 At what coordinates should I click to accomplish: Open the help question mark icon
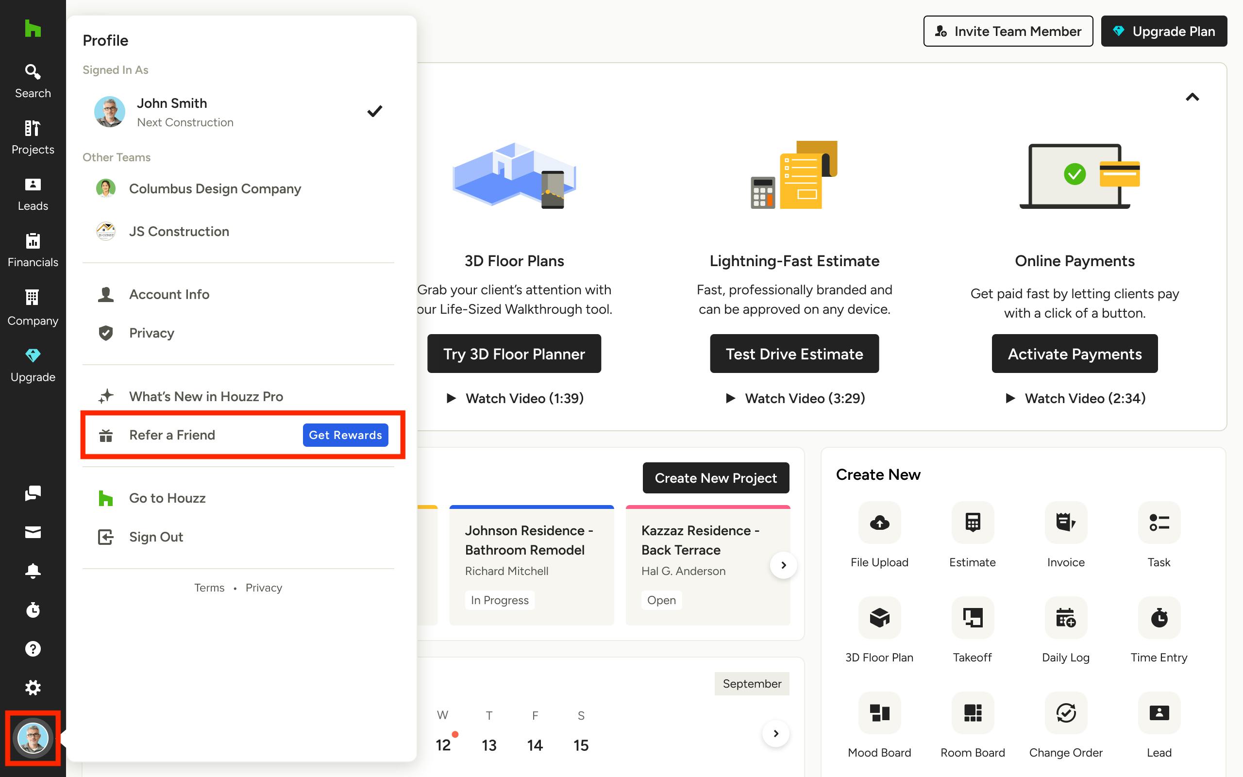click(x=33, y=649)
